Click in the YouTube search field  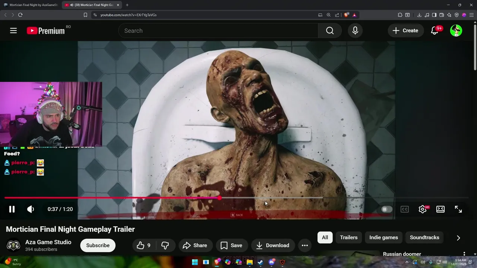tap(218, 31)
